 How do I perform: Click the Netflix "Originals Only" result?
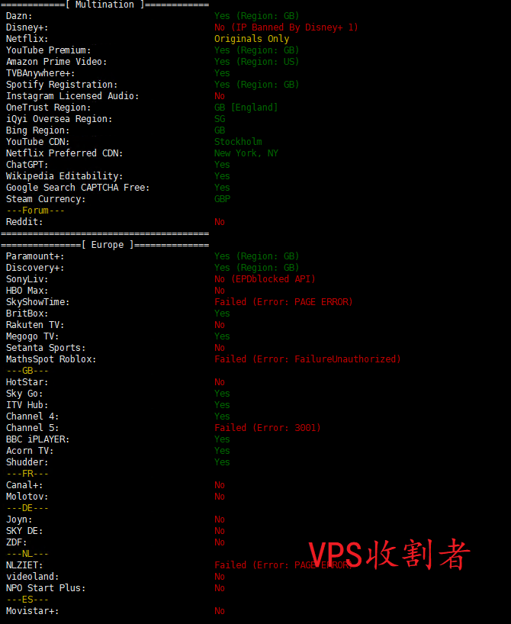point(252,39)
